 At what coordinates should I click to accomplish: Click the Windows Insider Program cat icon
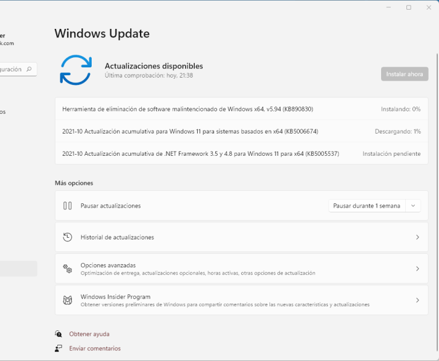tap(68, 300)
